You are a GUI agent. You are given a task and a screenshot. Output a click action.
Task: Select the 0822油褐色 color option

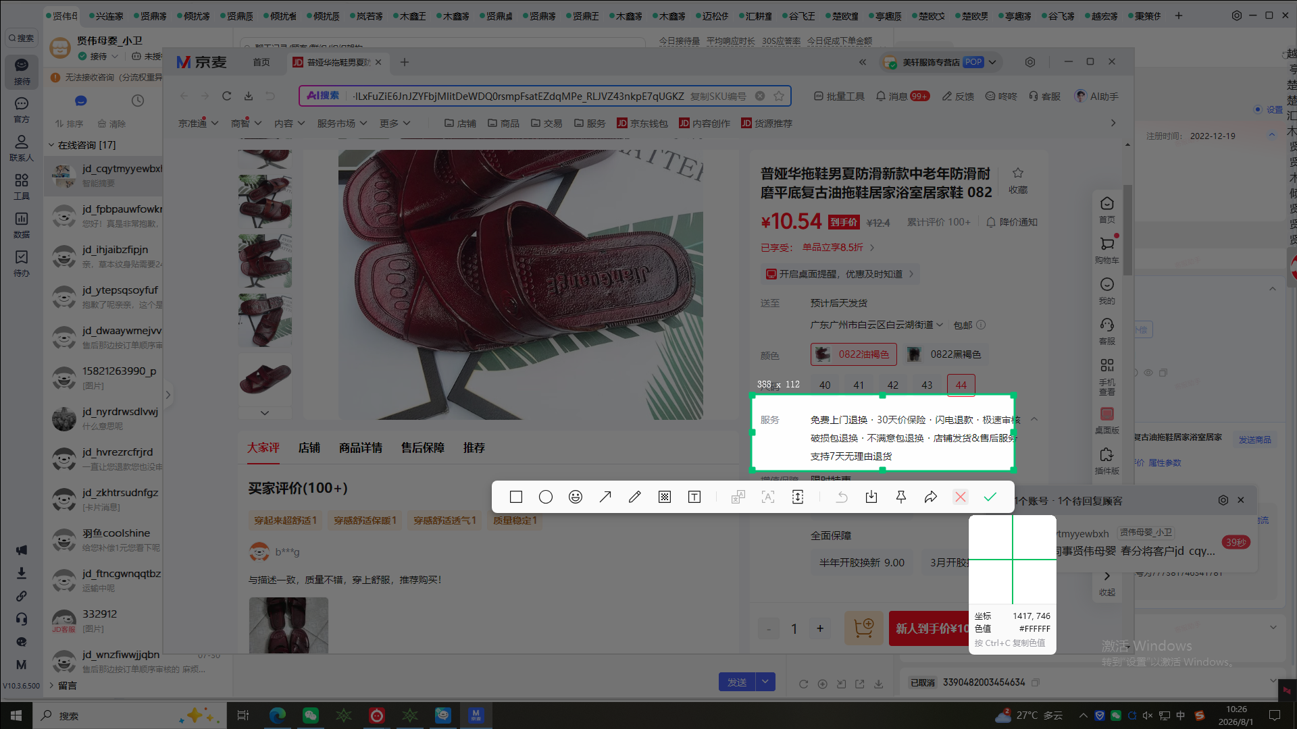coord(854,354)
